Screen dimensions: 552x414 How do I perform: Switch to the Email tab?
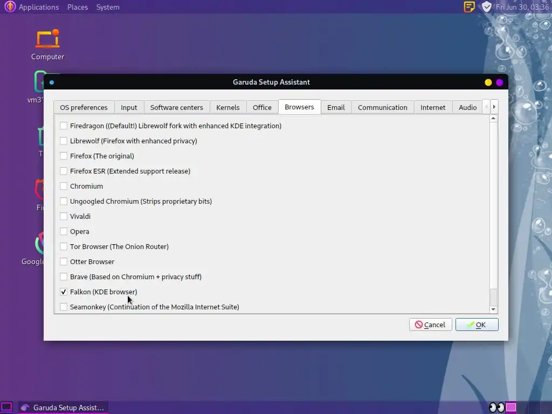coord(336,107)
